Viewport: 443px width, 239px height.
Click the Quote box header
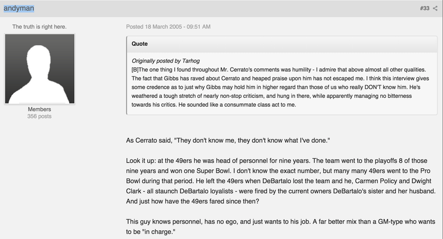[x=282, y=44]
